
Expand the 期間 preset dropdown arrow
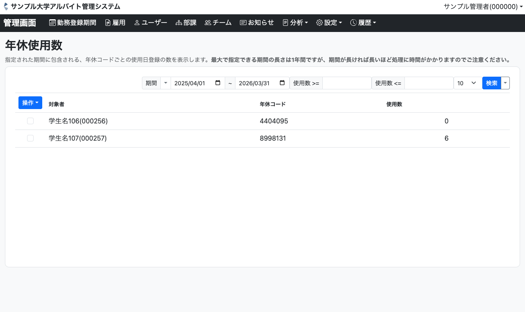[x=165, y=83]
